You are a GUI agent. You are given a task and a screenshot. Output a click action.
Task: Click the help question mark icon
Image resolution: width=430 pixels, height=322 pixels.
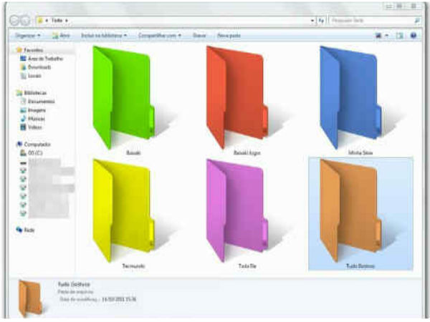coord(415,34)
